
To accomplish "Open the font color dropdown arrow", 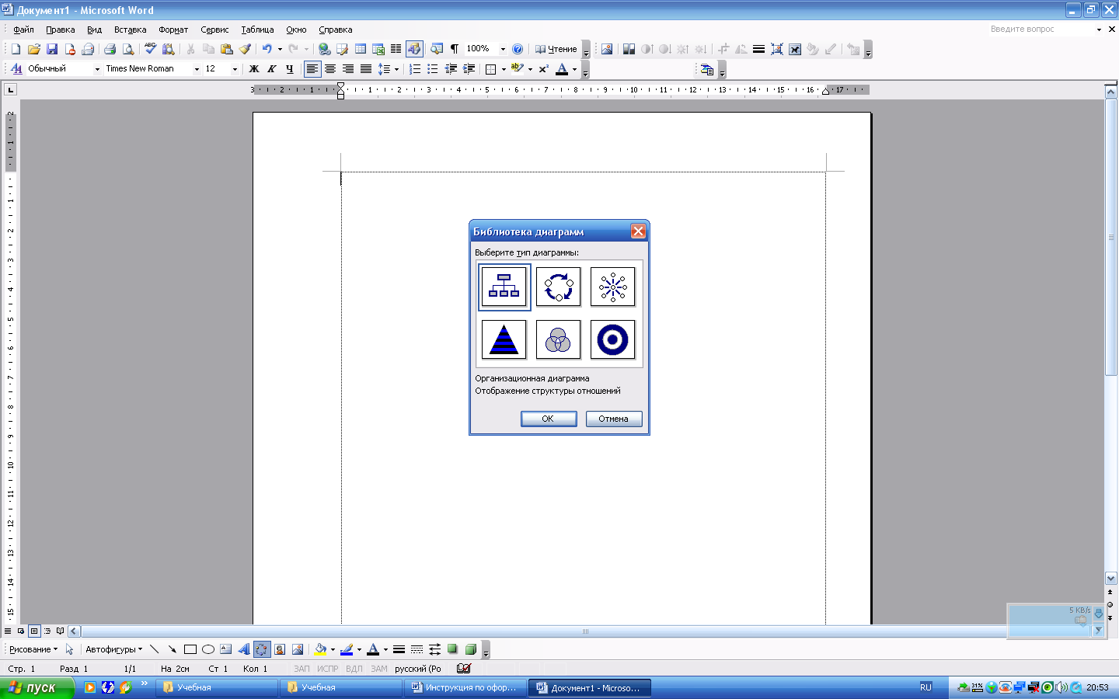I will click(575, 69).
